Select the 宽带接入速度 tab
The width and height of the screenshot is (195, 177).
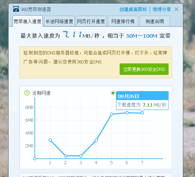[x=27, y=21]
